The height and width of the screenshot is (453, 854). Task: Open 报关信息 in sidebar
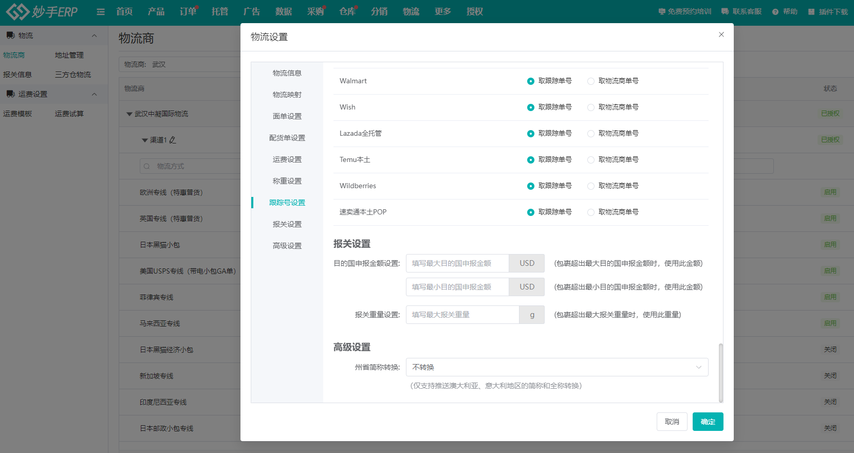pos(17,75)
